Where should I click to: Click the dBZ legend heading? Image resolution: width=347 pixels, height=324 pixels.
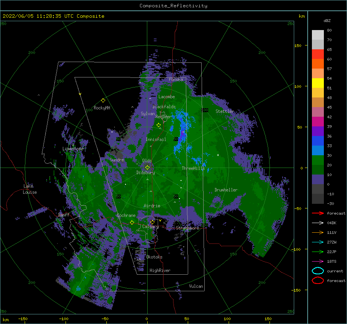coord(327,20)
